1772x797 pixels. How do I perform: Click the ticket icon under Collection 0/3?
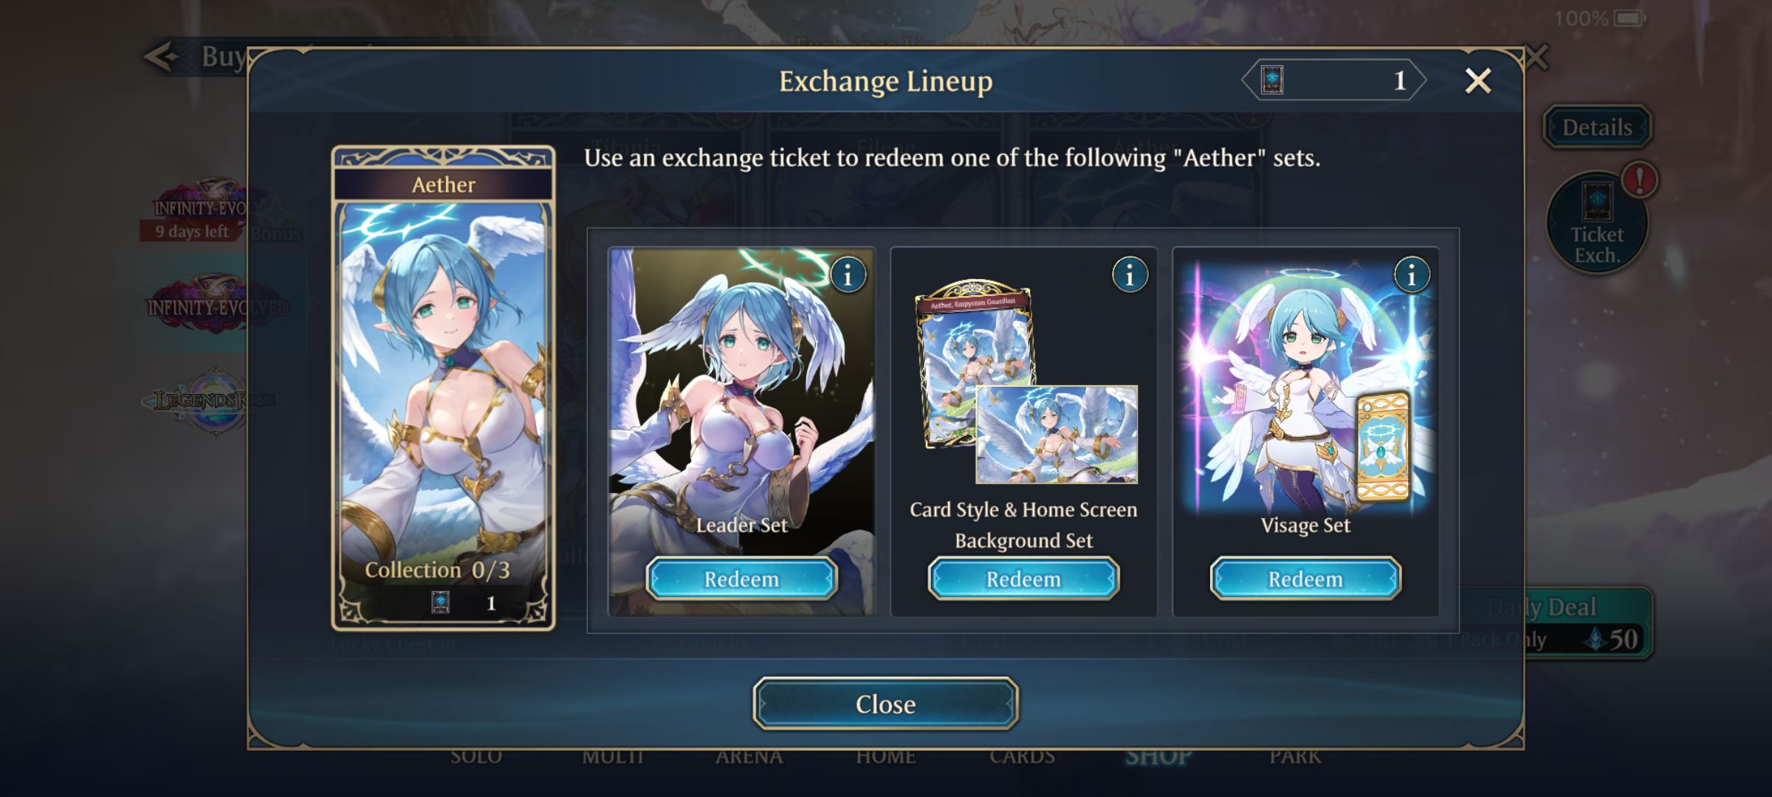click(x=440, y=603)
